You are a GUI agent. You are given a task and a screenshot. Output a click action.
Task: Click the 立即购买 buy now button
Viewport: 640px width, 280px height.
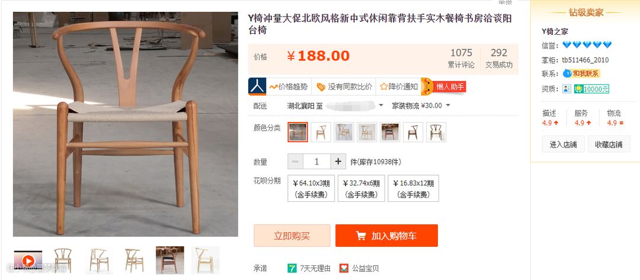(292, 236)
